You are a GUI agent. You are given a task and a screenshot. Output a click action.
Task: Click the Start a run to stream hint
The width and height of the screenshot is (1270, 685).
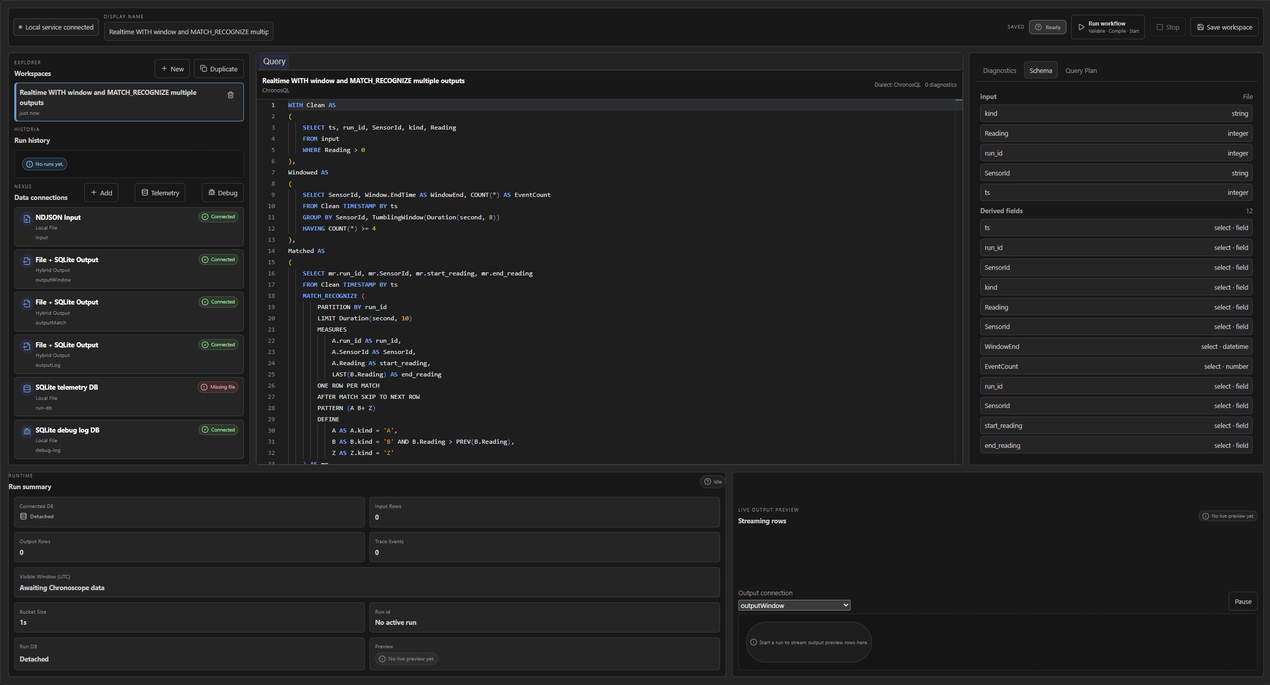(809, 643)
